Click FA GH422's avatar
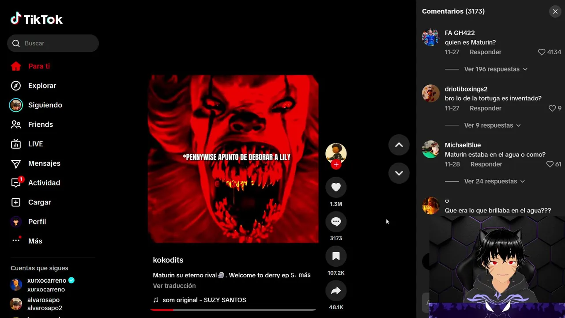The image size is (565, 318). point(430,37)
